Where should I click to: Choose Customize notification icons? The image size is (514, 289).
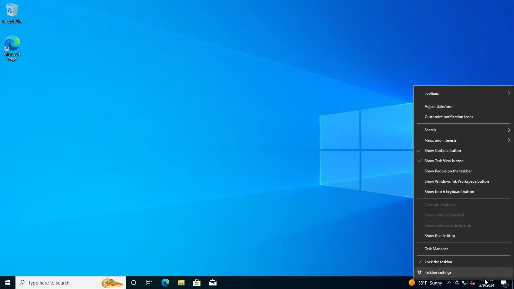pos(464,117)
